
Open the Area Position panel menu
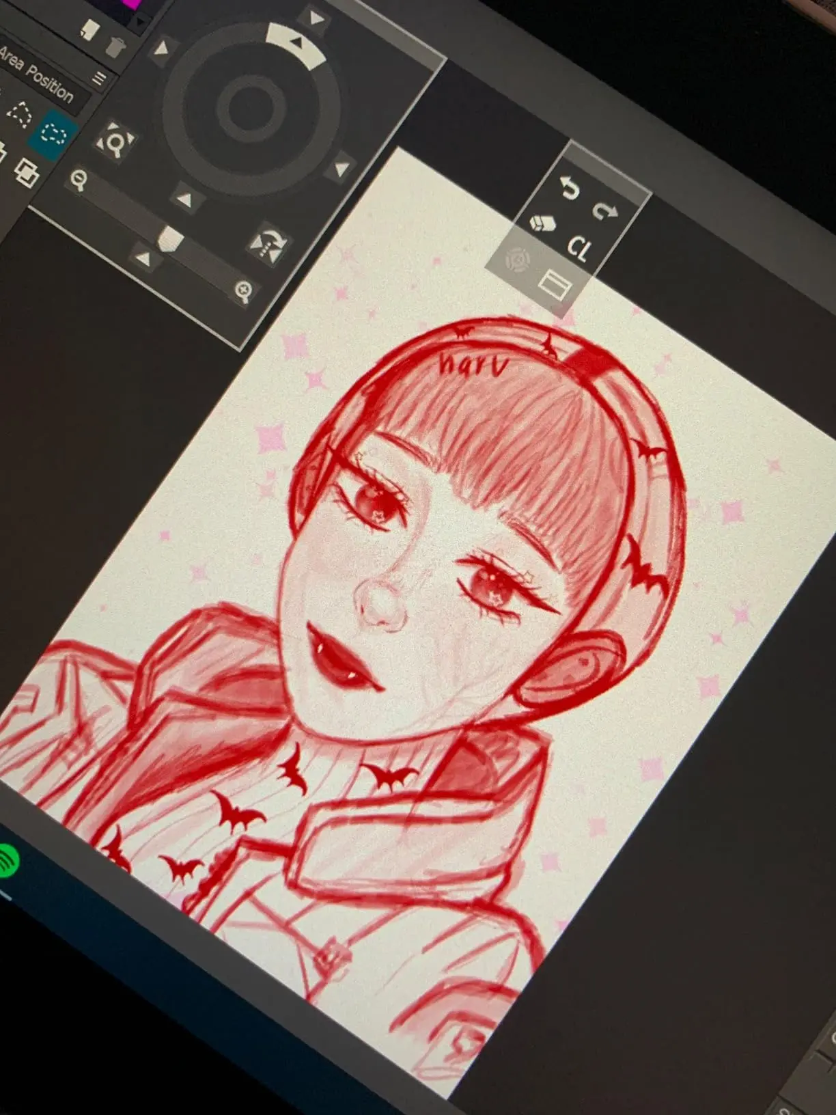pyautogui.click(x=100, y=79)
